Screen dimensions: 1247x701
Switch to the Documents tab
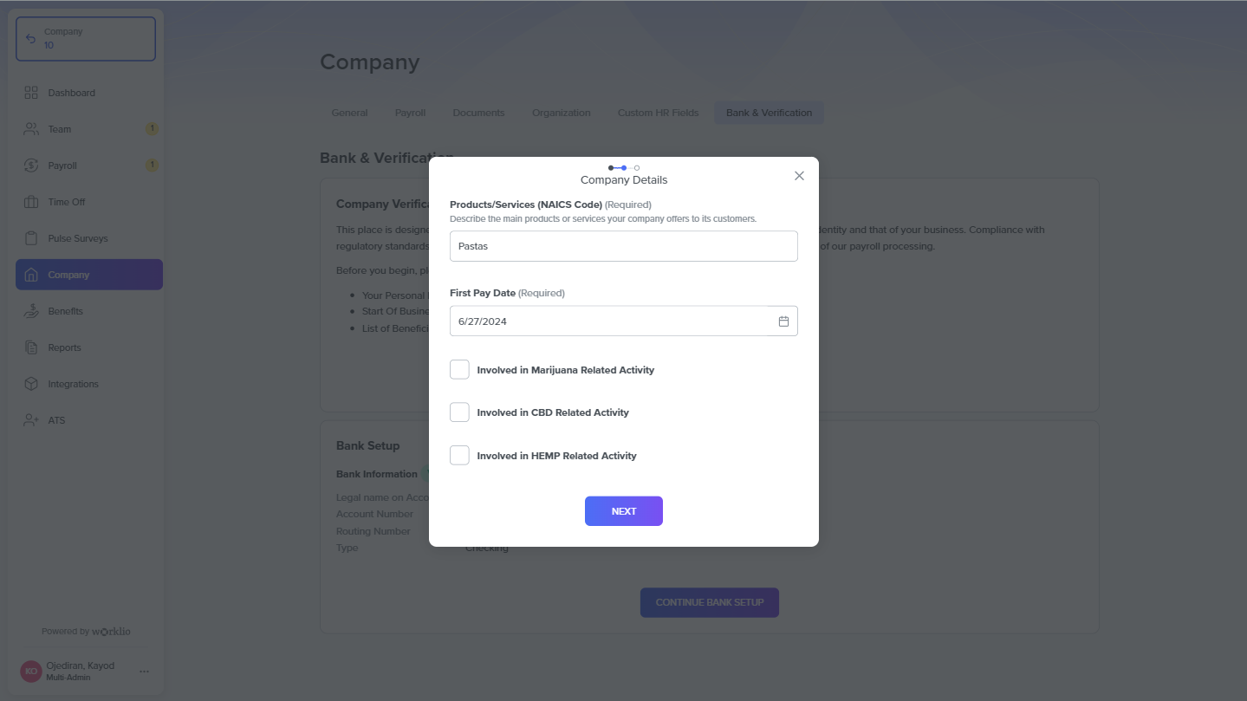pyautogui.click(x=478, y=113)
